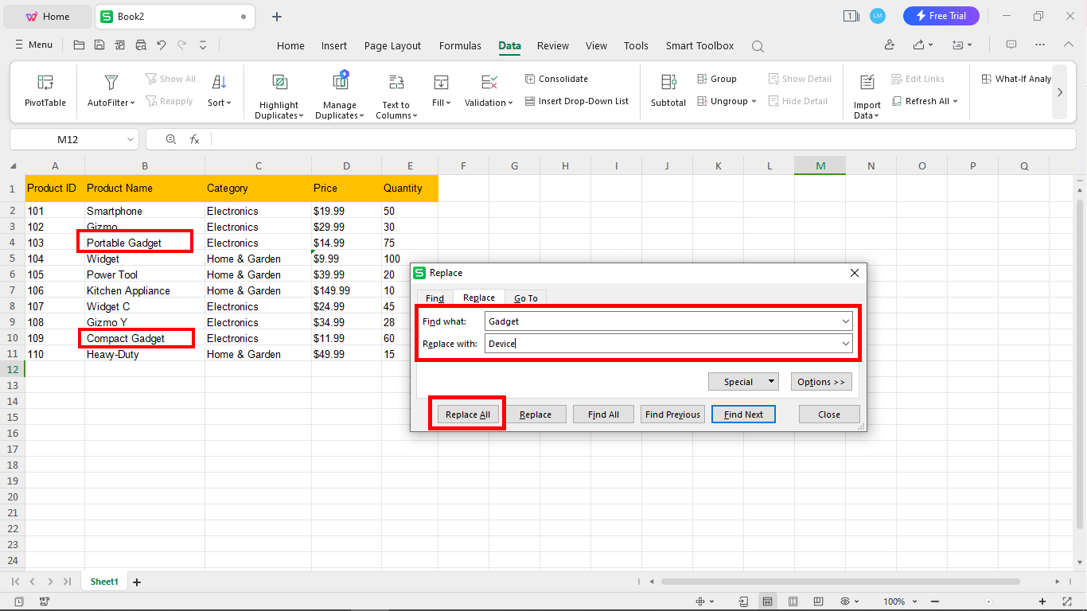This screenshot has width=1087, height=611.
Task: Click the Insert Drop-Down List icon
Action: [577, 101]
